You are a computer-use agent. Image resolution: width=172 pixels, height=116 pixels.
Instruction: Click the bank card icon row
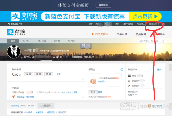pyautogui.click(x=129, y=76)
